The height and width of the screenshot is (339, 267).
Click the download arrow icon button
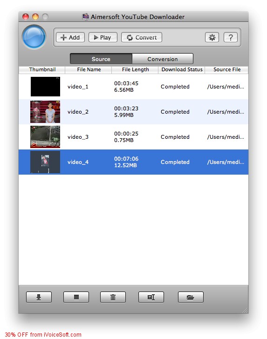(39, 297)
